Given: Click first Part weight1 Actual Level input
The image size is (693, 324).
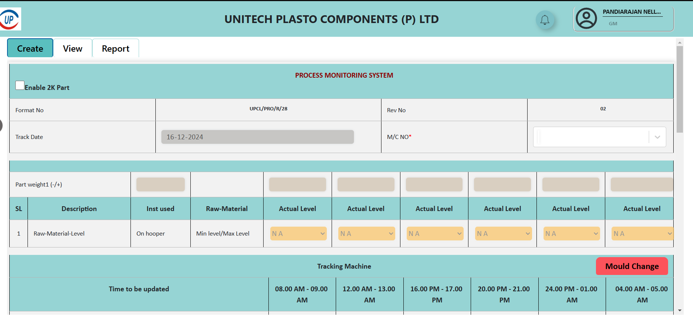Looking at the screenshot, I should coord(297,184).
